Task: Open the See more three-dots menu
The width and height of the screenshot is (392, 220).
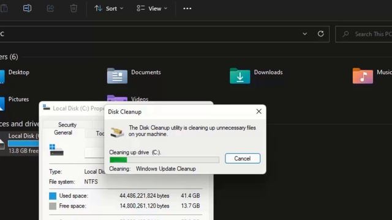Action: (187, 9)
